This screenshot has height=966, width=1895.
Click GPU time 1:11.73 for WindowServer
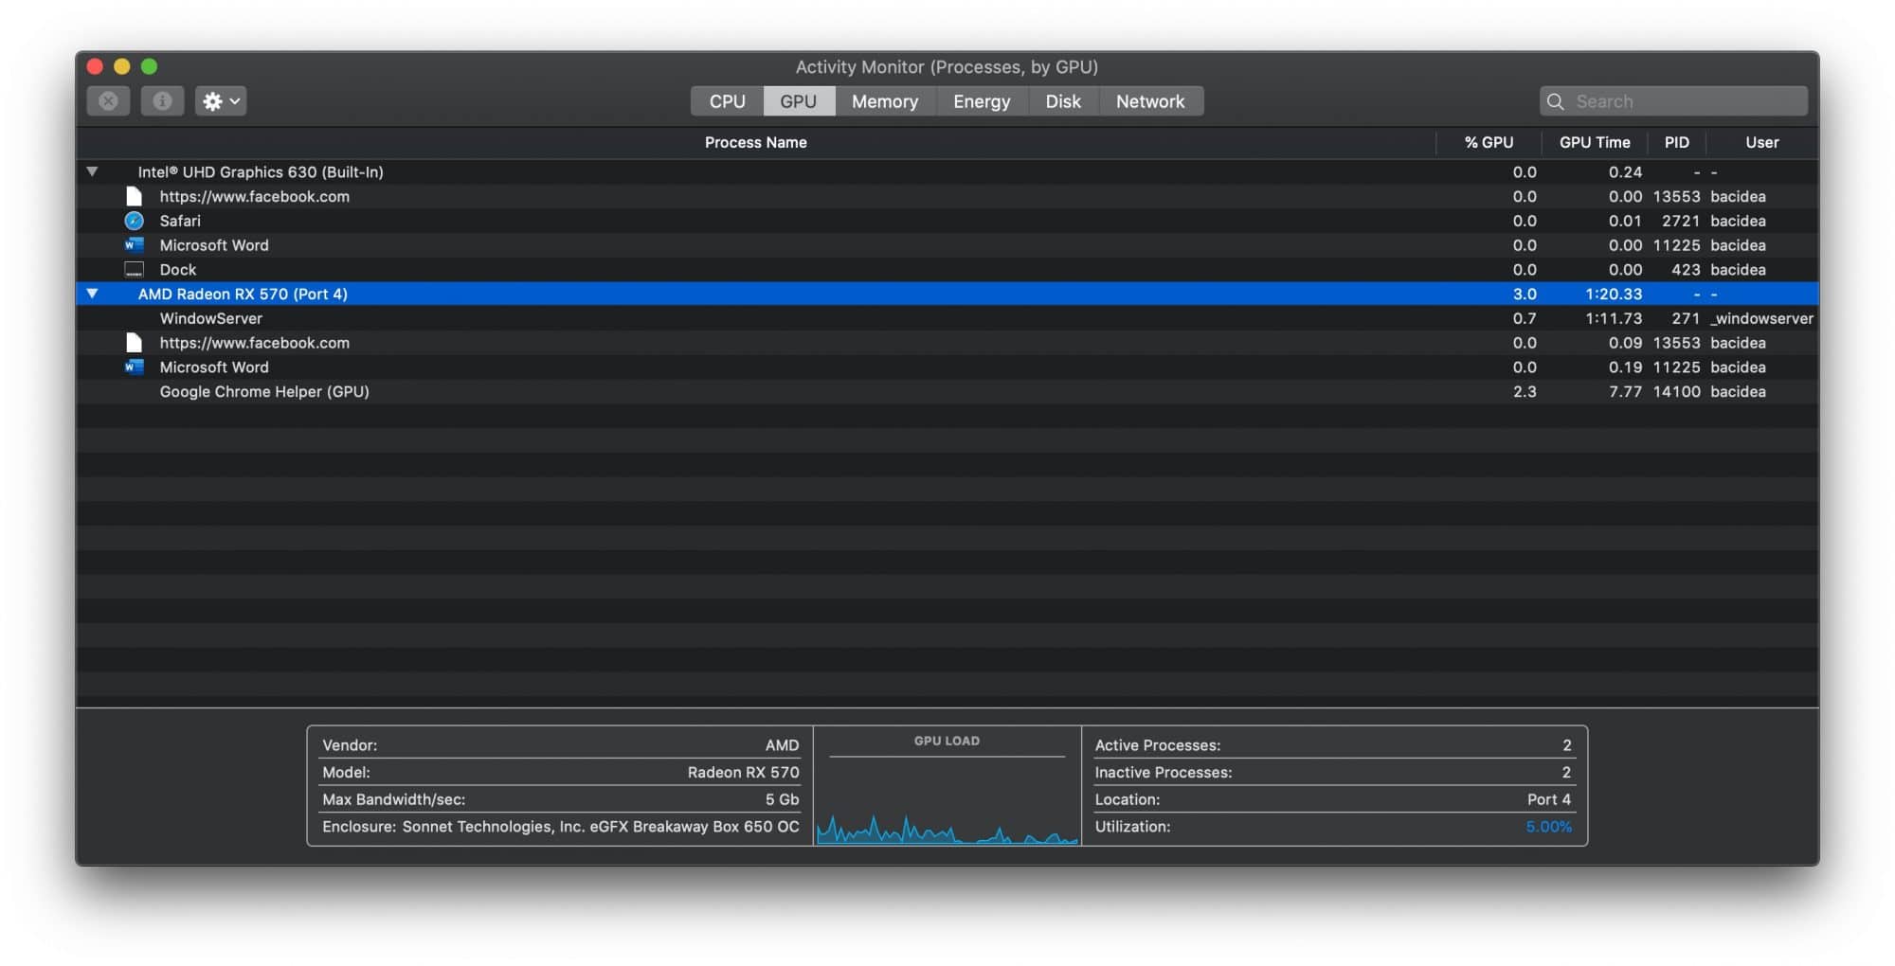click(x=1614, y=318)
